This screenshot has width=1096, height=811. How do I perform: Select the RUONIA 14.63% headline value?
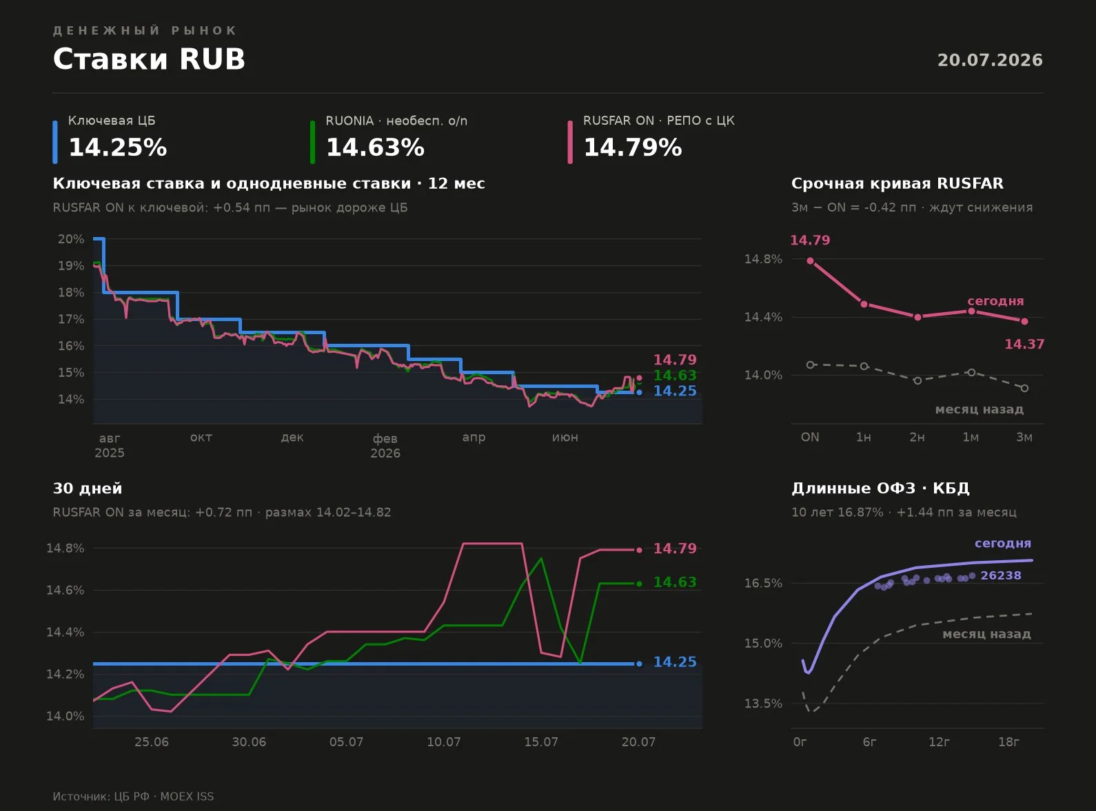[x=375, y=147]
